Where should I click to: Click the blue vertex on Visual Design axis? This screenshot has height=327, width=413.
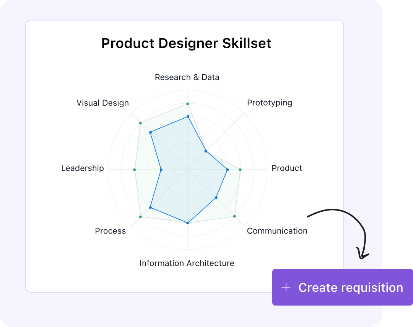click(150, 133)
